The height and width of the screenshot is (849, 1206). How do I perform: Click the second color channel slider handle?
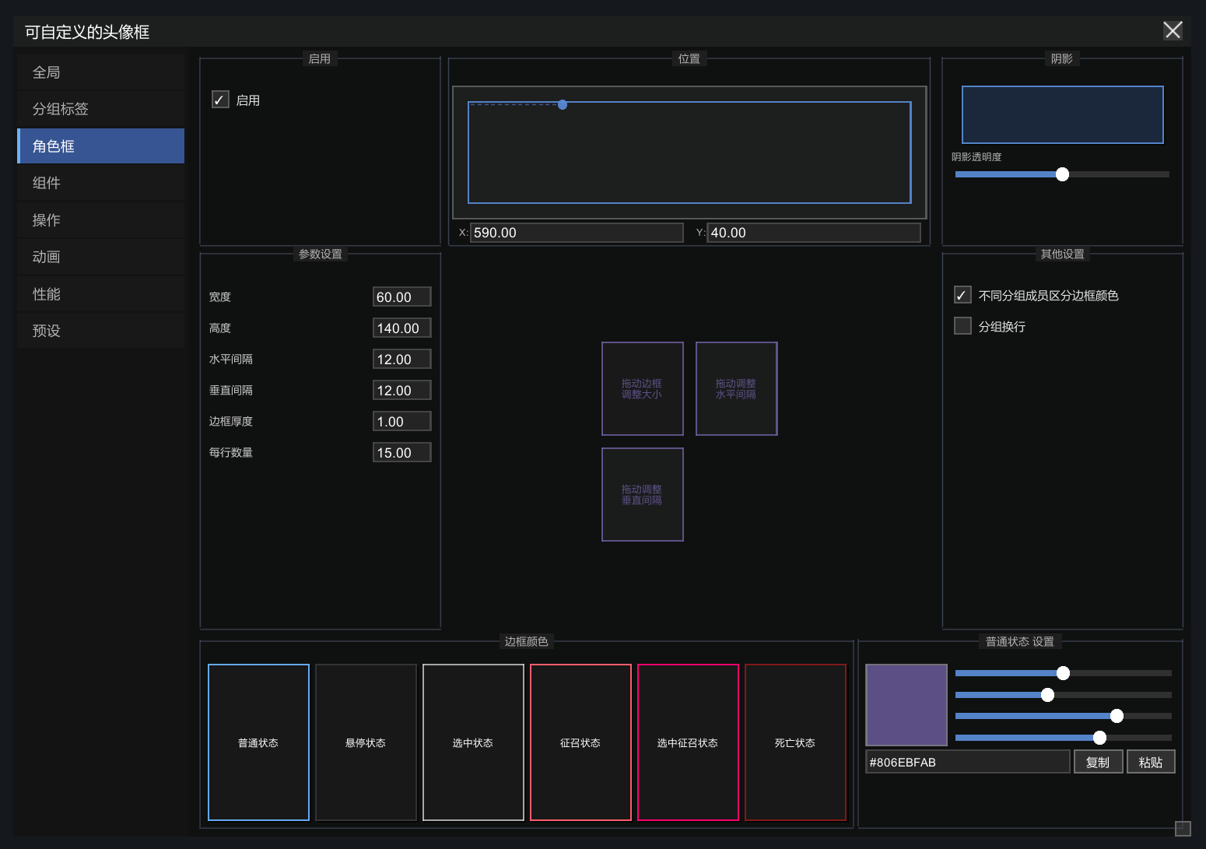1047,695
